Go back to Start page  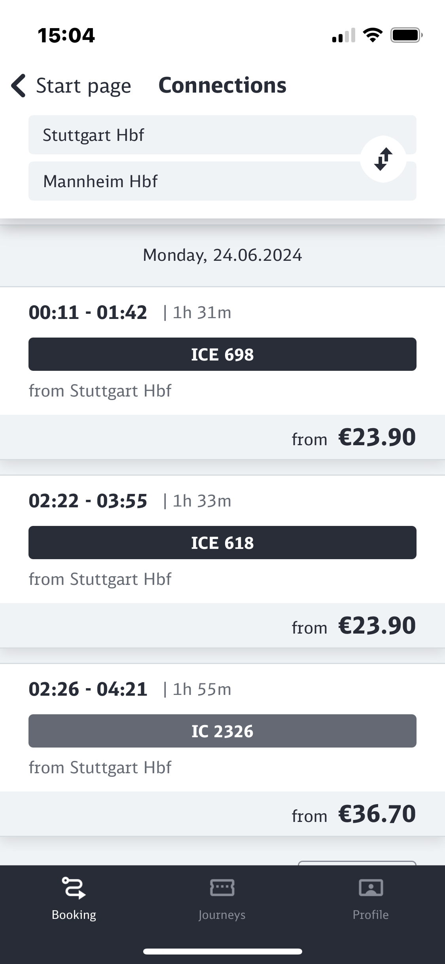click(x=83, y=85)
